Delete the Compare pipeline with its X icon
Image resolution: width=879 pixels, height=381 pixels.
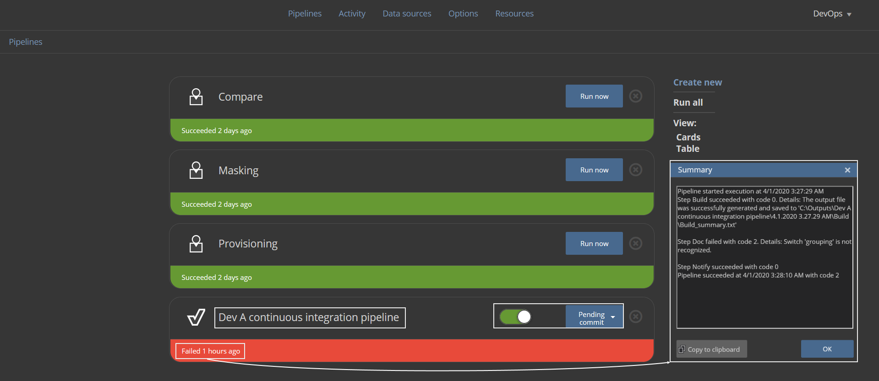[x=635, y=96]
